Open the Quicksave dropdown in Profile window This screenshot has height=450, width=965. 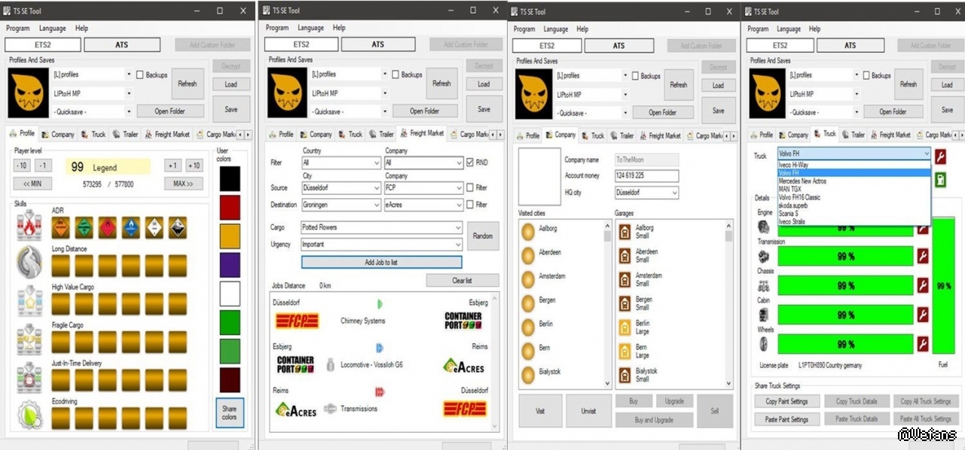[92, 111]
